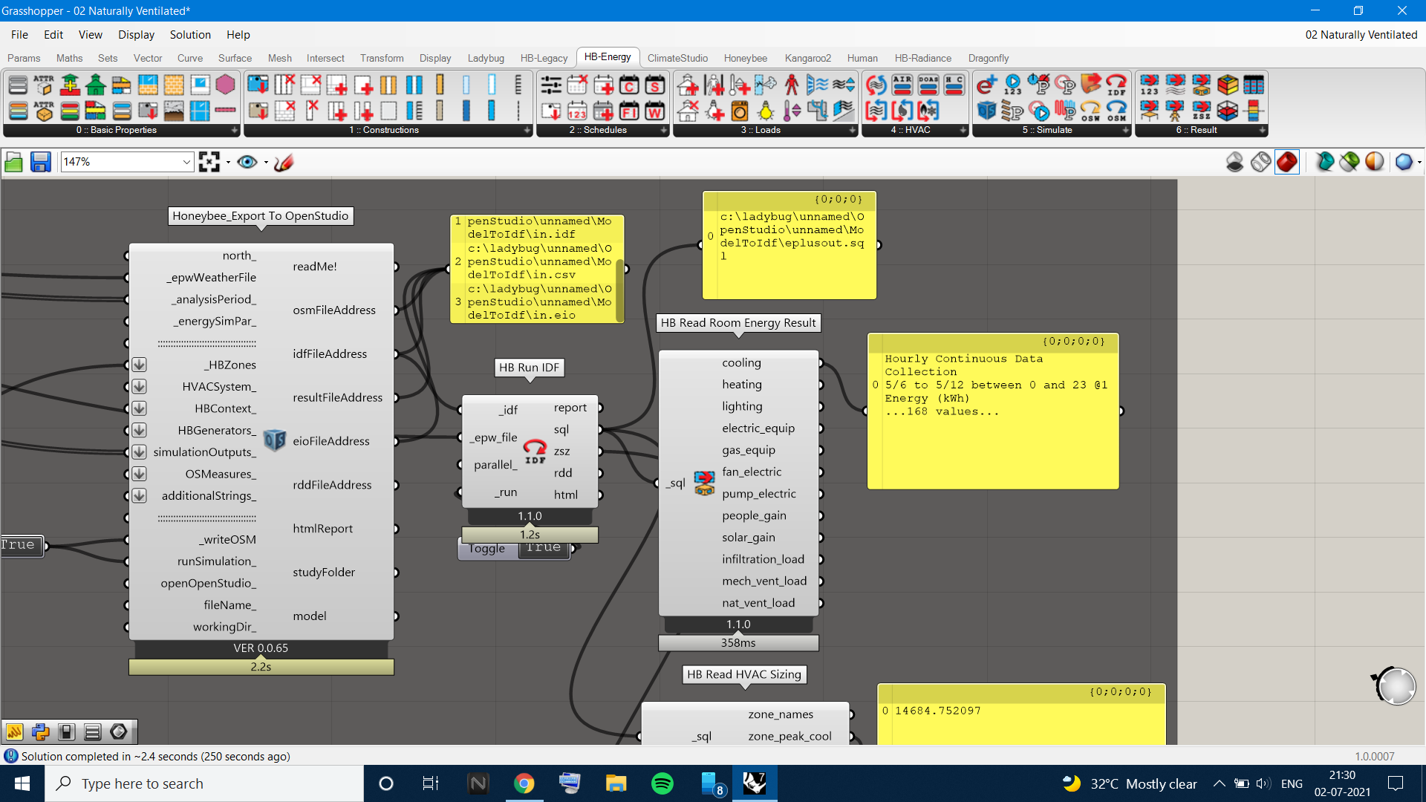Click the Python icon in canvas widget bar

tap(40, 732)
